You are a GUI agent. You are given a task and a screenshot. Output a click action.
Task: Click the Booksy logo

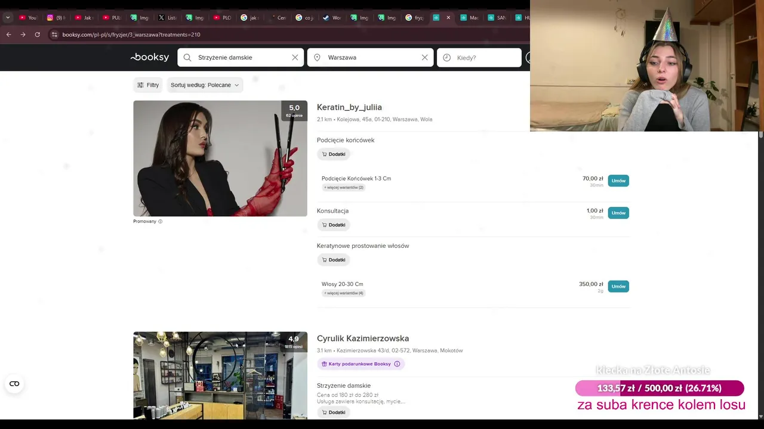(x=150, y=57)
